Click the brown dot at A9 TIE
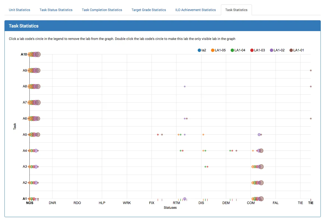 [311, 71]
